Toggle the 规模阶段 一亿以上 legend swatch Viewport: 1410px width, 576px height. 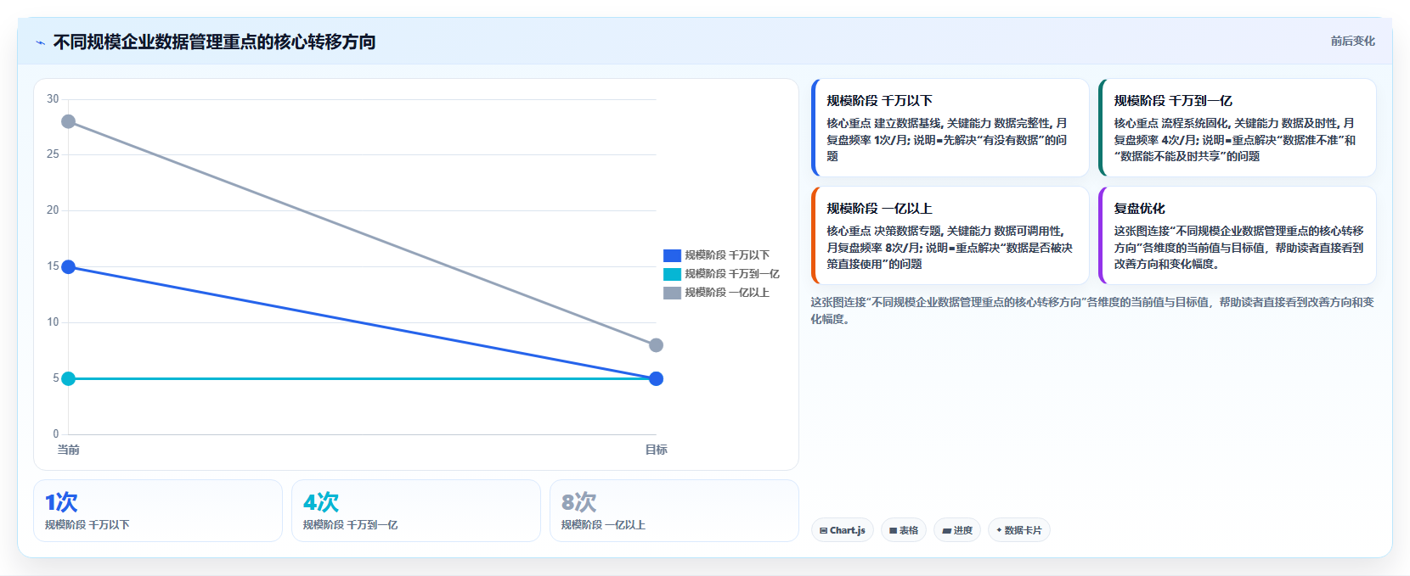672,293
